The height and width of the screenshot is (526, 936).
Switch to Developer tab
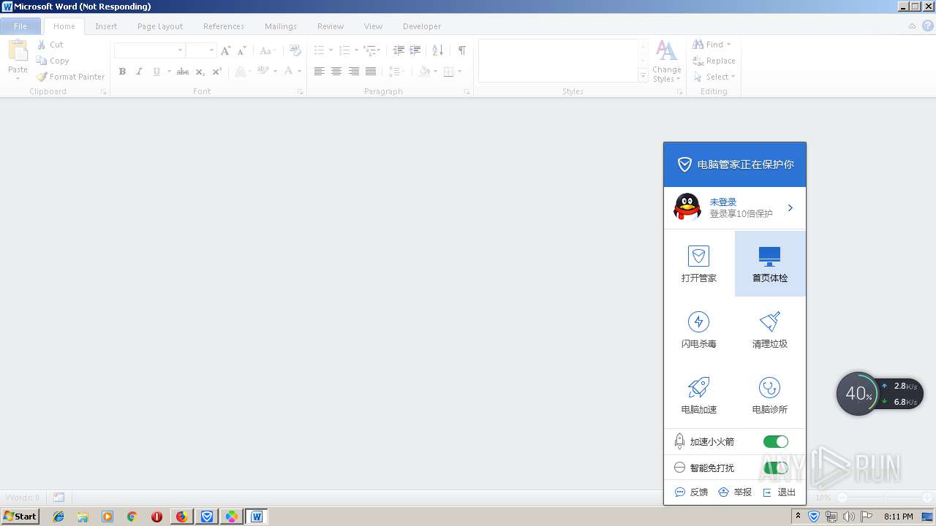422,26
